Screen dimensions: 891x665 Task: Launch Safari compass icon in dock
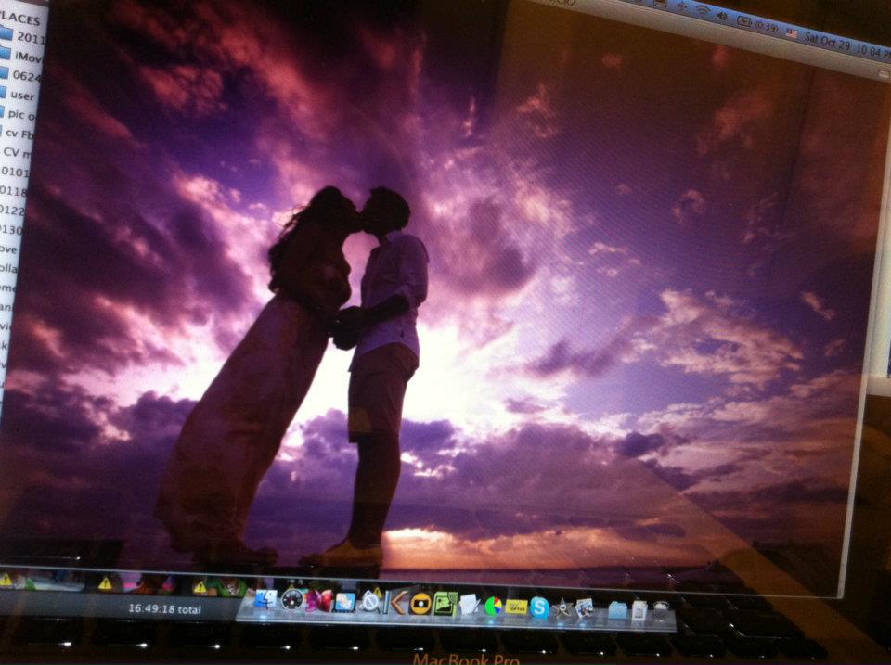point(292,599)
